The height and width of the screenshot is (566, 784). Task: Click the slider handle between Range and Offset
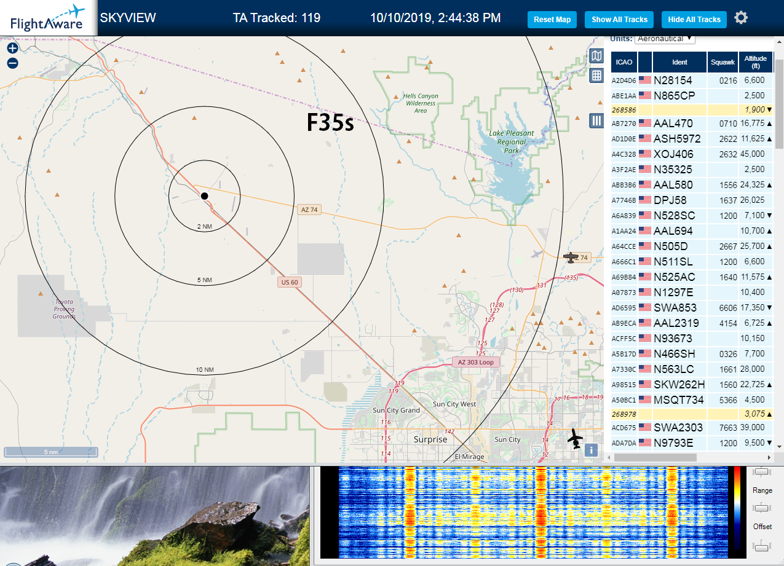(762, 508)
